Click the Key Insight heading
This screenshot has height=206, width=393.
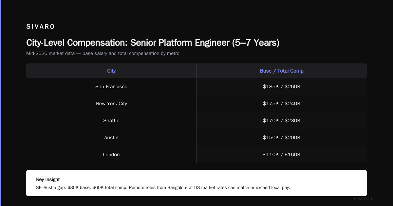[x=48, y=180]
